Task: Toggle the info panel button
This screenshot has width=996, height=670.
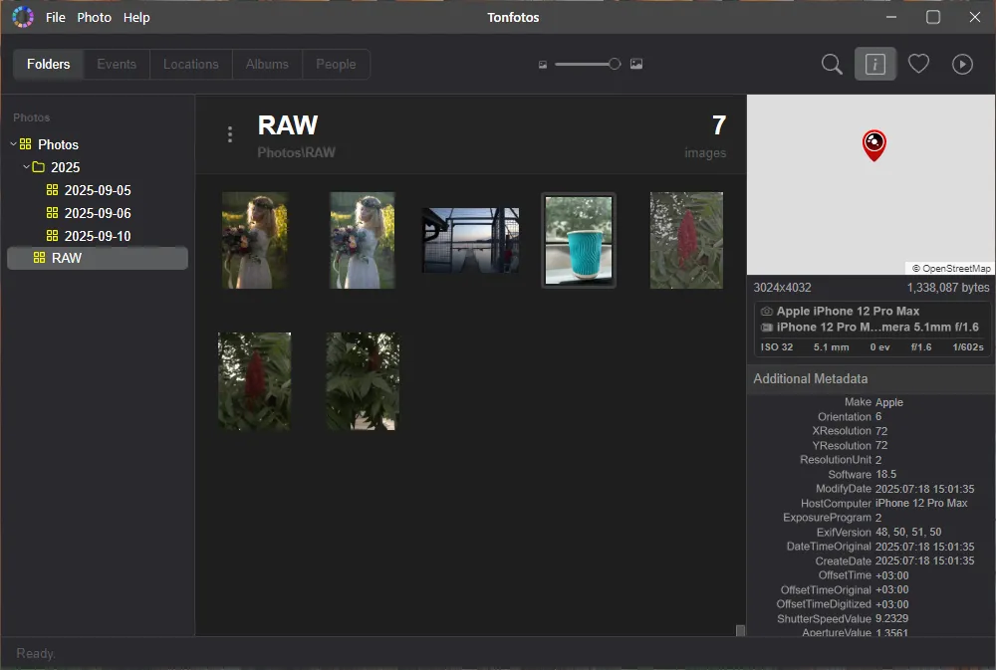Action: tap(875, 65)
